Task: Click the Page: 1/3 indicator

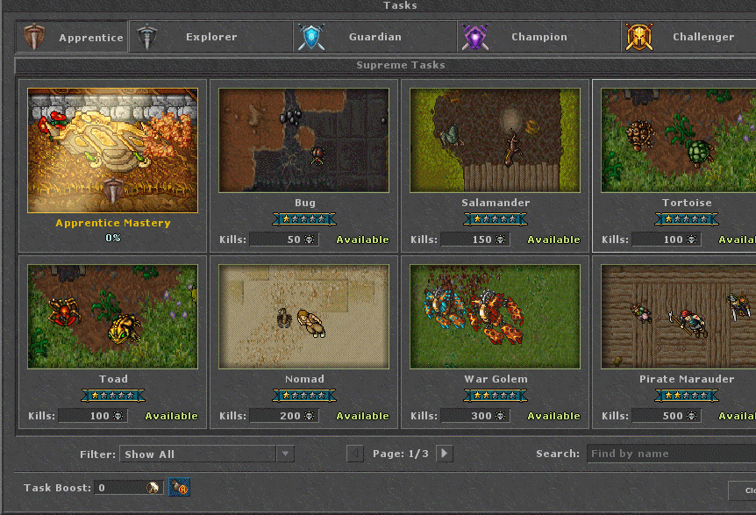Action: pyautogui.click(x=401, y=454)
